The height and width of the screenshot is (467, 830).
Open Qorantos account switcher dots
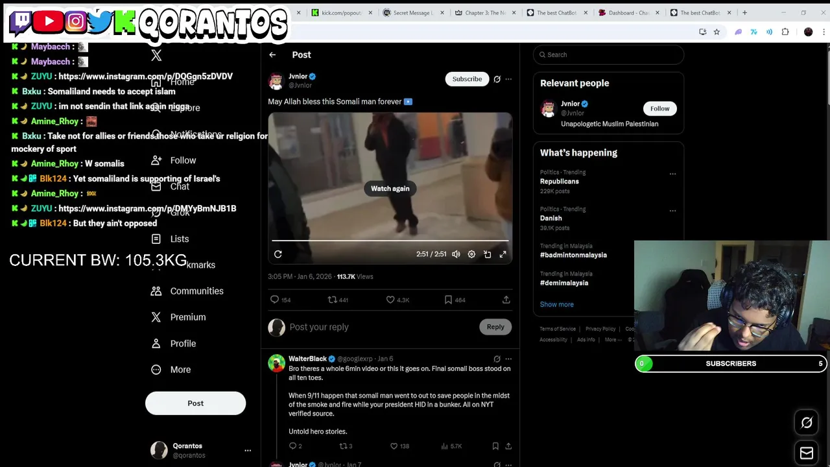[x=248, y=450]
